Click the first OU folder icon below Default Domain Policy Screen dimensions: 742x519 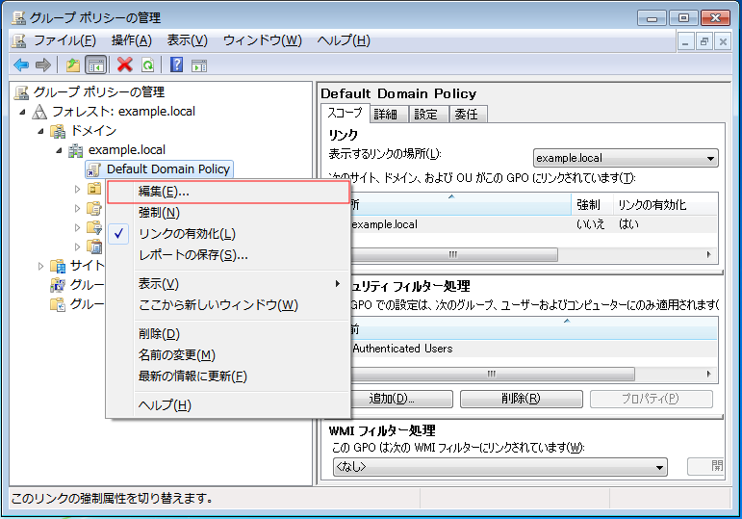tap(94, 189)
